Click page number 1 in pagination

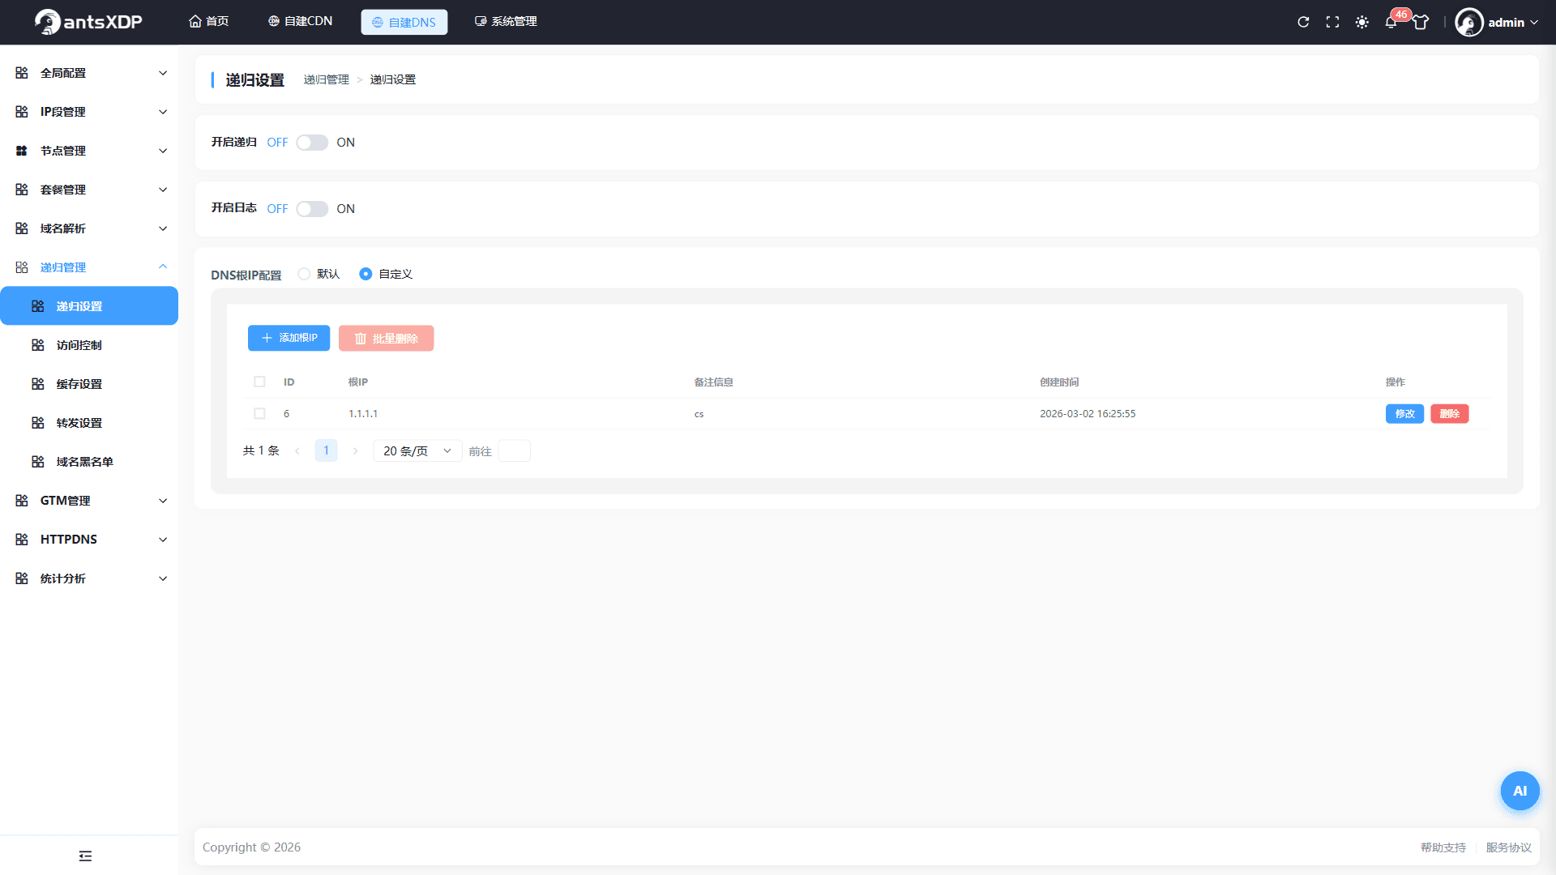pos(326,450)
